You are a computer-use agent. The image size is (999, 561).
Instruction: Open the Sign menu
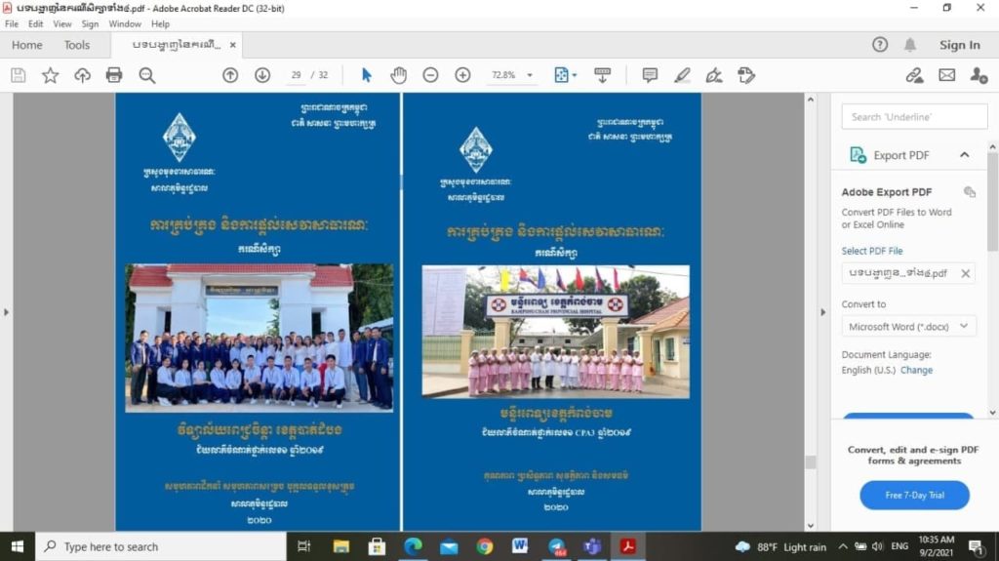pyautogui.click(x=90, y=23)
